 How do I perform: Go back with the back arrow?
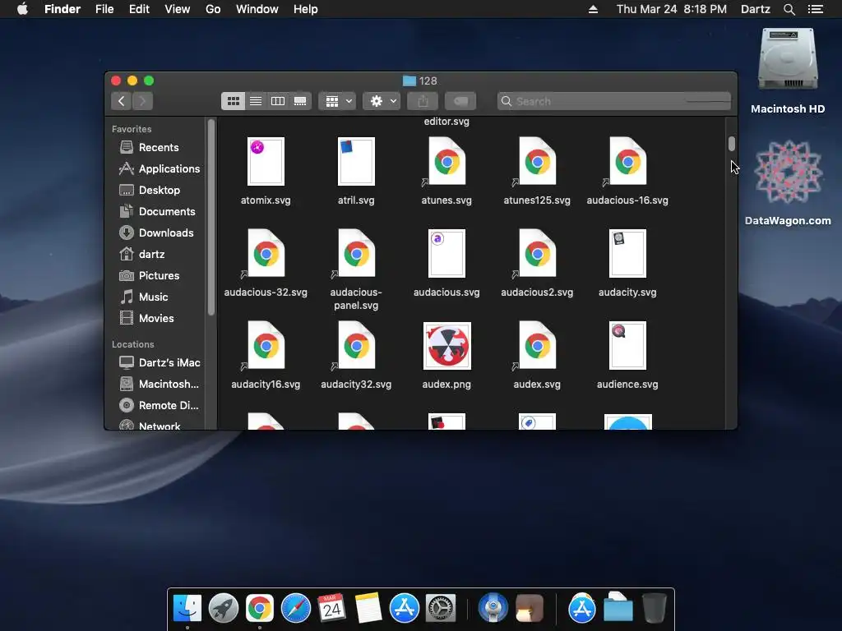pyautogui.click(x=122, y=101)
